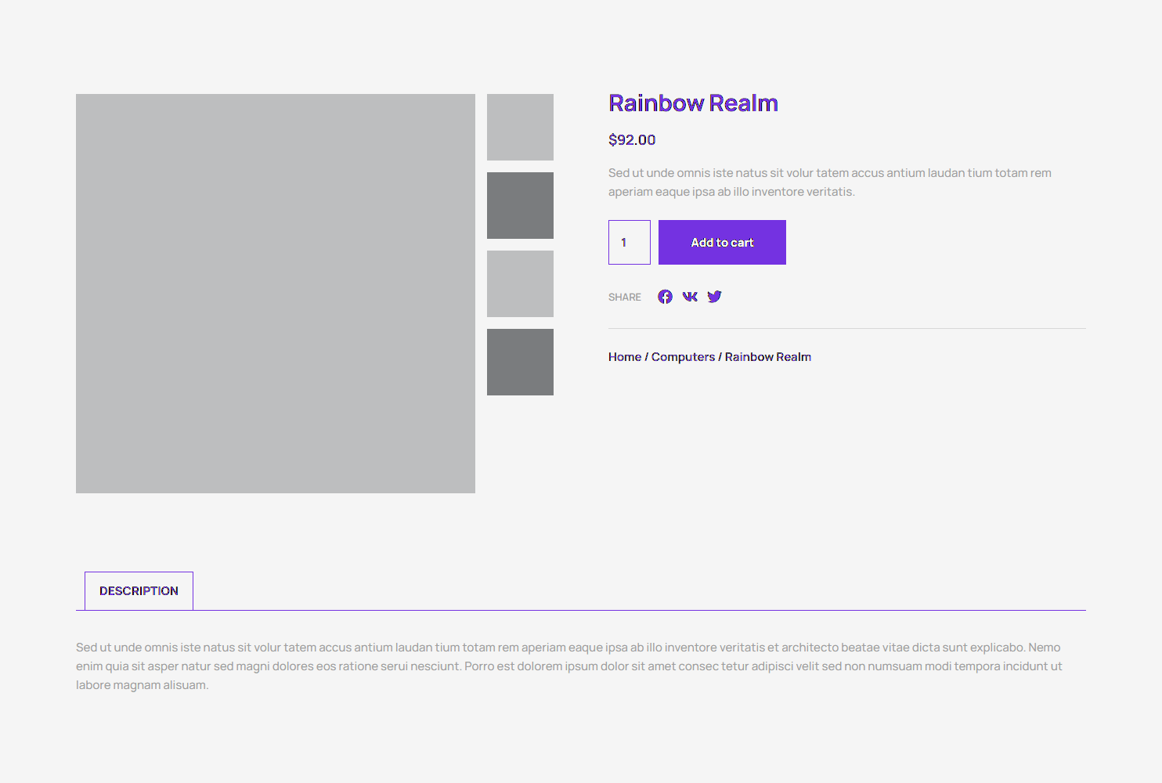Click the $92.00 product price

pyautogui.click(x=632, y=140)
